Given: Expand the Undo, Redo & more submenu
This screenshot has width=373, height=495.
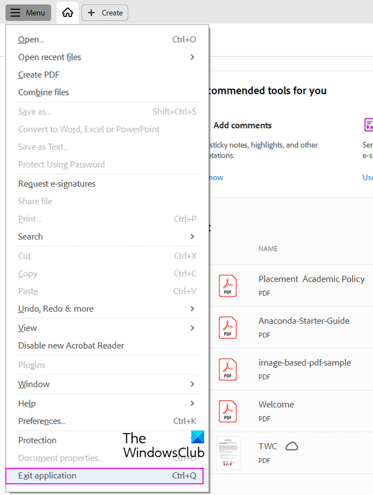Looking at the screenshot, I should [x=107, y=309].
